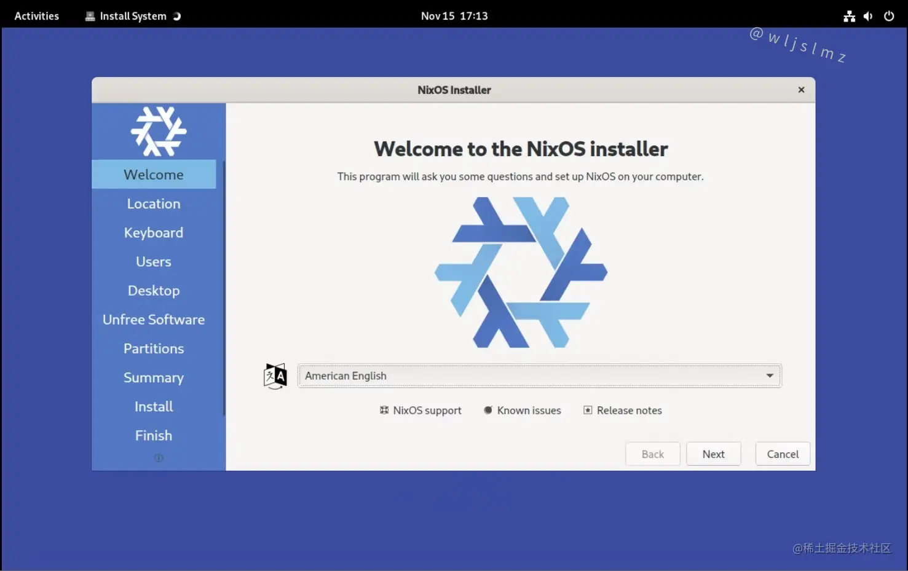Click the Cancel button
This screenshot has height=571, width=908.
pos(783,454)
